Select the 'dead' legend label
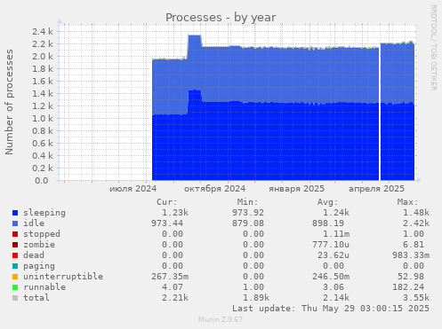The width and height of the screenshot is (442, 329). (x=34, y=255)
